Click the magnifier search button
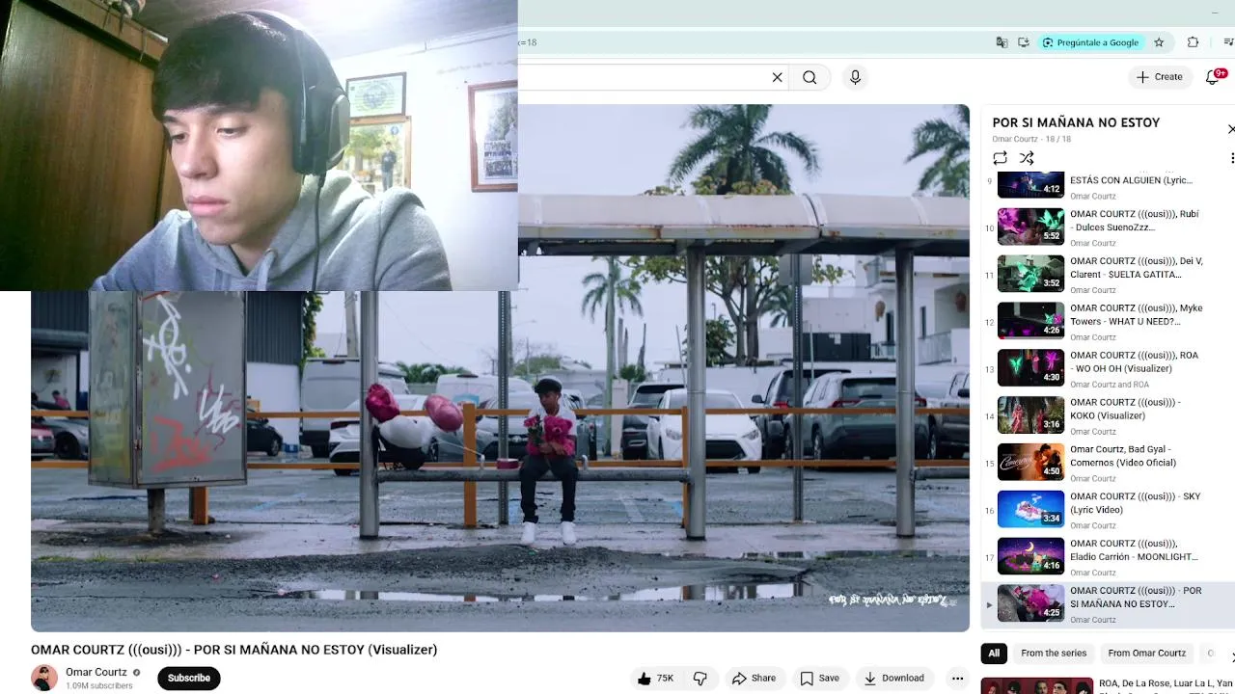Image resolution: width=1235 pixels, height=694 pixels. (810, 77)
